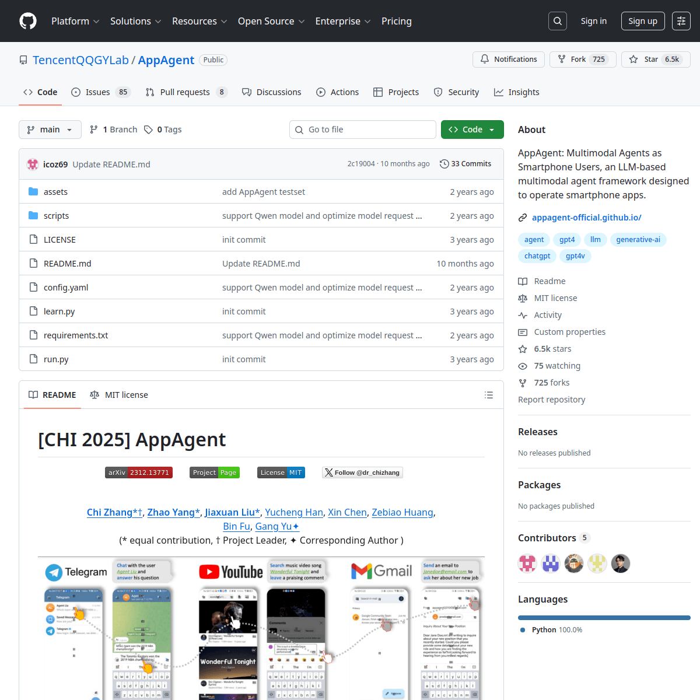
Task: Click the Follow @dr_chizhang badge
Action: (x=362, y=473)
